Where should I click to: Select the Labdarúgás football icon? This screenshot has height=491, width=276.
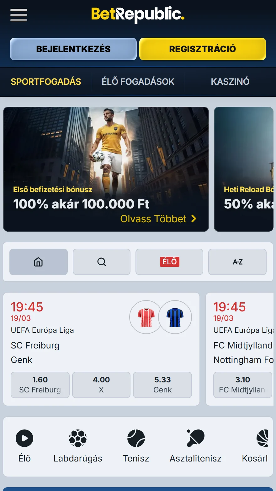78,438
